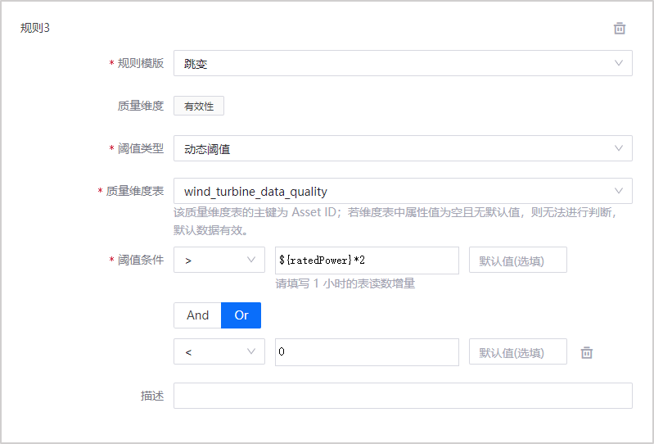Click the first 默认值(选填) input box
This screenshot has width=654, height=444.
pos(517,261)
